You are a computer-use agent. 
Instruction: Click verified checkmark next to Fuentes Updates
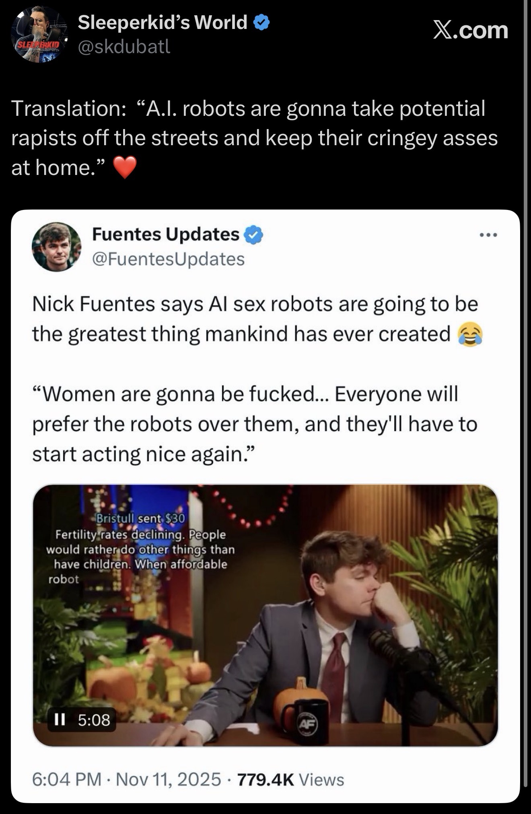[254, 235]
